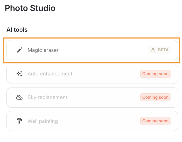Image resolution: width=182 pixels, height=142 pixels.
Task: Select the Auto enhancement label
Action: pyautogui.click(x=50, y=74)
